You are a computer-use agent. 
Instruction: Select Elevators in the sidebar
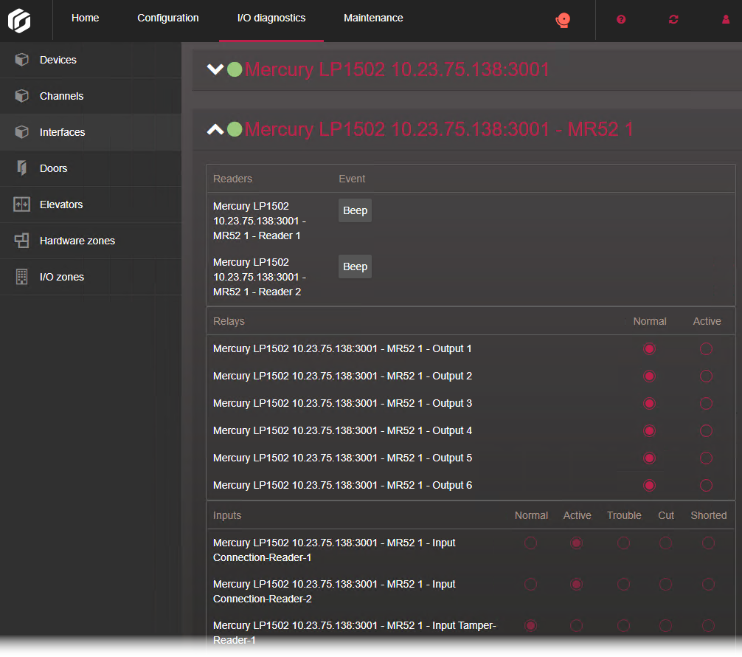(60, 204)
